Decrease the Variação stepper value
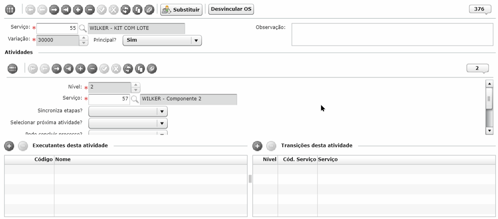 click(x=84, y=42)
